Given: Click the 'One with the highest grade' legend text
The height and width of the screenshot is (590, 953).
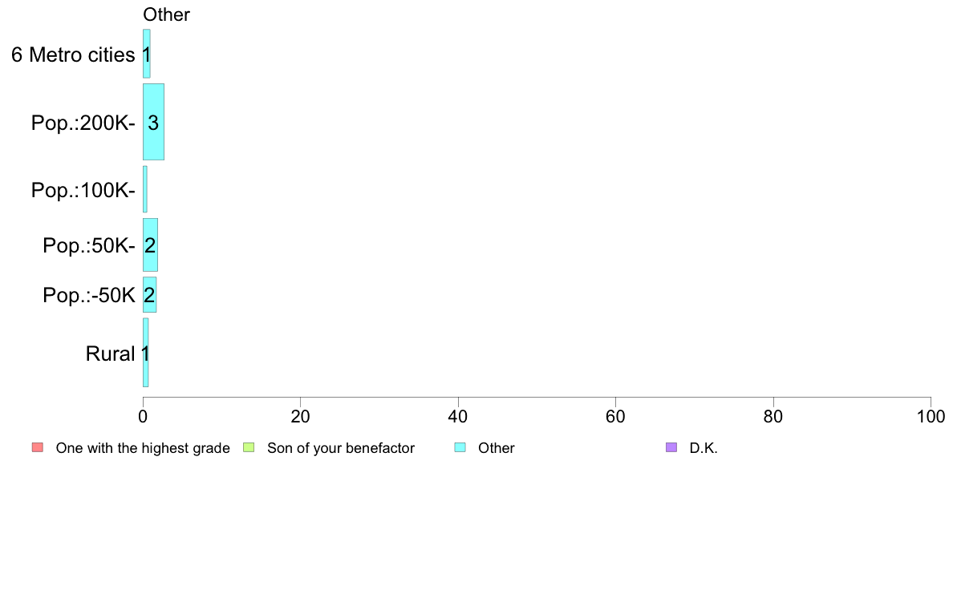Looking at the screenshot, I should (x=143, y=448).
